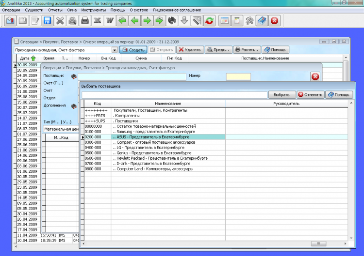This screenshot has width=364, height=256.
Task: Click the Word export 'W' icon
Action: 110,21
